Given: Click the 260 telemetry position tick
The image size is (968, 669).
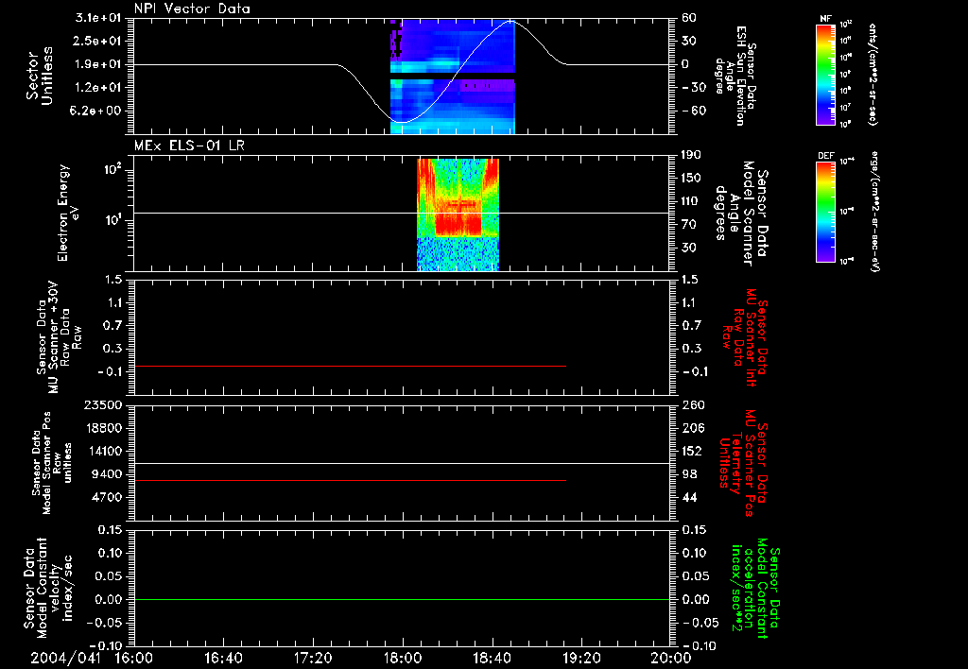Looking at the screenshot, I should pos(692,404).
